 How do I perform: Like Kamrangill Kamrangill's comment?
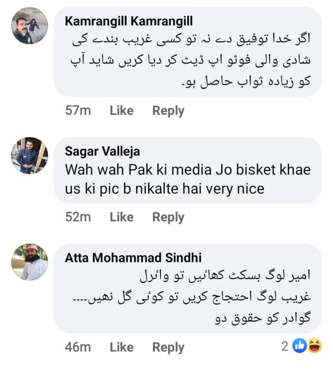122,111
